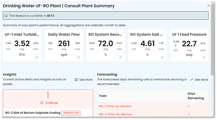The height and width of the screenshot is (120, 217).
Task: Click pencil icon on RO System Recovery card
Action: [120, 57]
